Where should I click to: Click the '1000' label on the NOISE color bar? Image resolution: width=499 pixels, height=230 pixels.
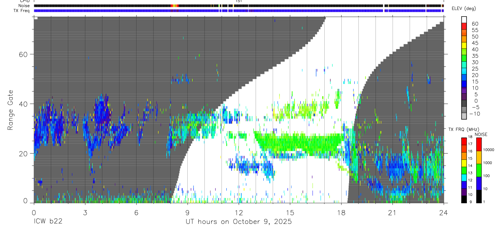488,163
